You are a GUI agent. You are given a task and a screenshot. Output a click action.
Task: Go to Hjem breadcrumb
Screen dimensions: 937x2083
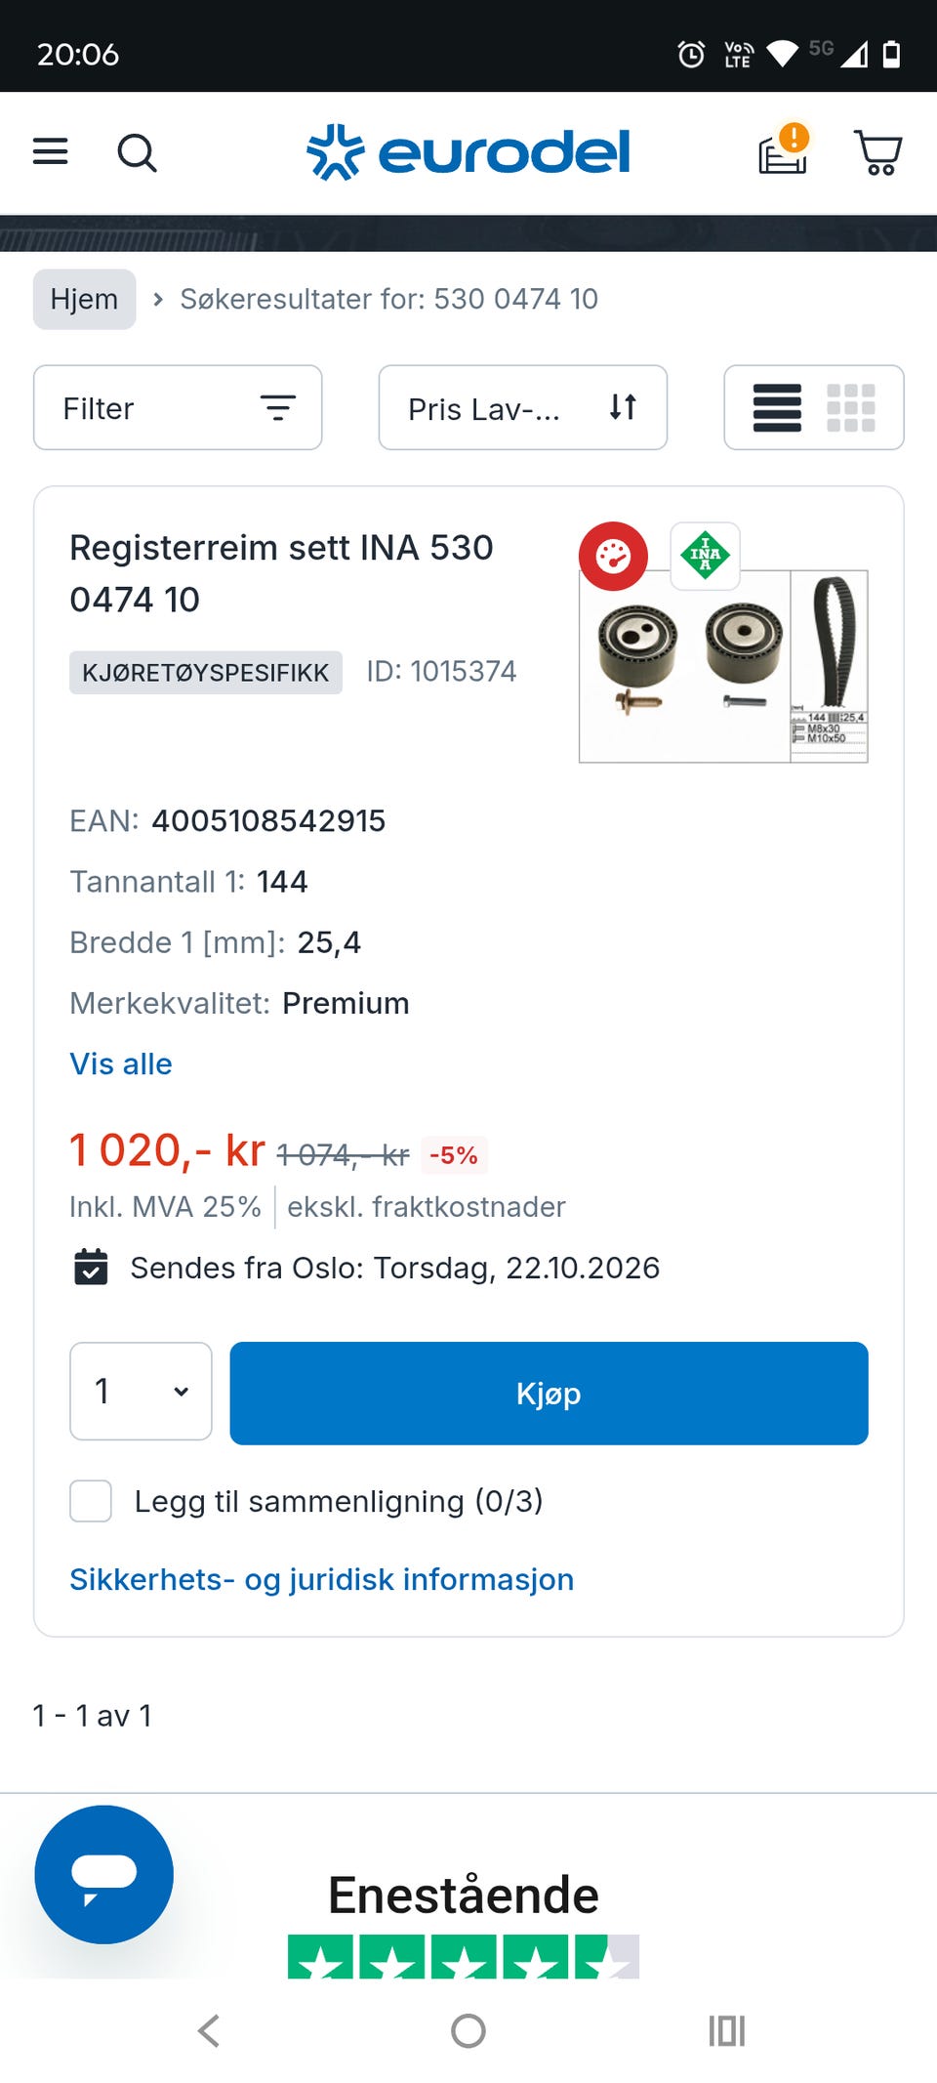85,299
